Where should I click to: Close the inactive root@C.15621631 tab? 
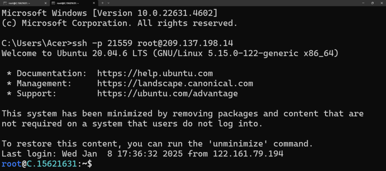(x=45, y=3)
